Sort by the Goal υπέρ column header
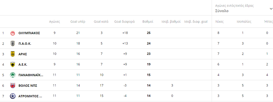273x102 pixels. (x=78, y=22)
